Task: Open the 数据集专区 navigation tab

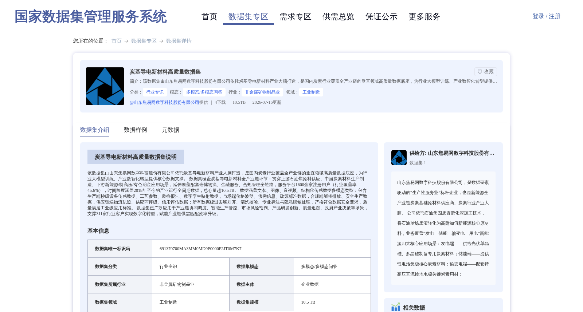Action: 249,17
